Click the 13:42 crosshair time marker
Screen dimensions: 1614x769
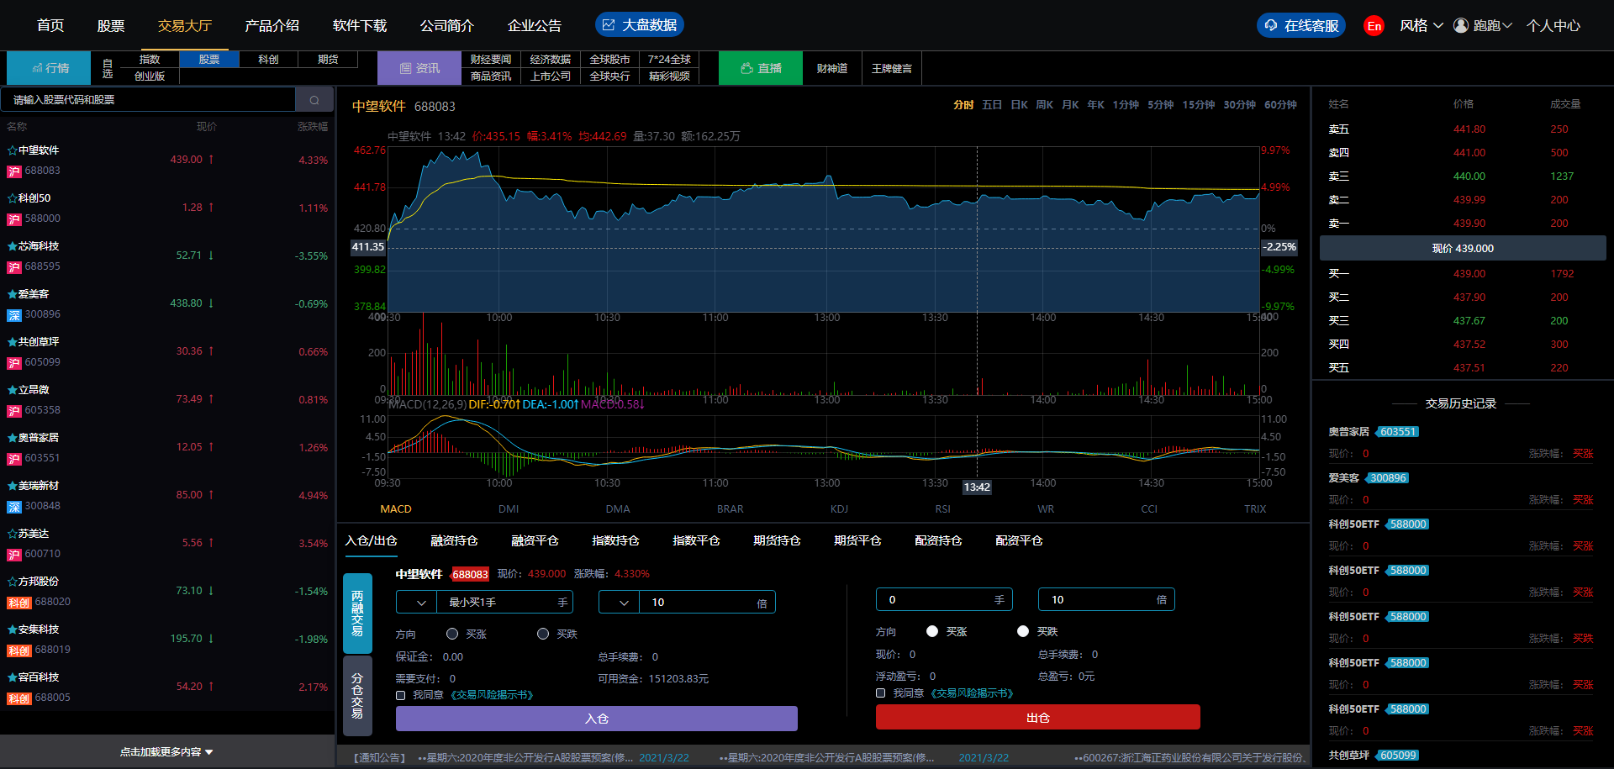[976, 487]
